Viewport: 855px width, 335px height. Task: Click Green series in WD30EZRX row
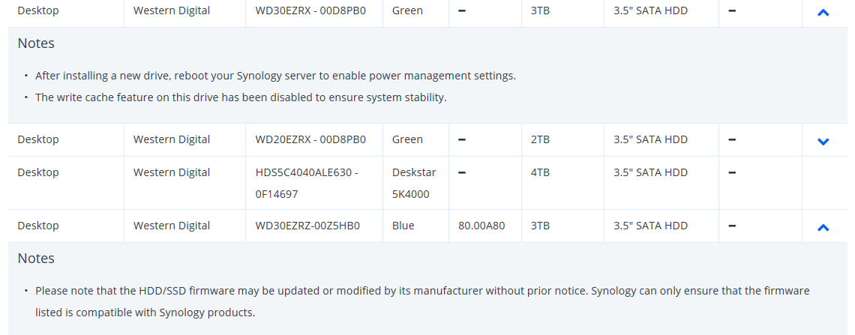click(x=407, y=10)
